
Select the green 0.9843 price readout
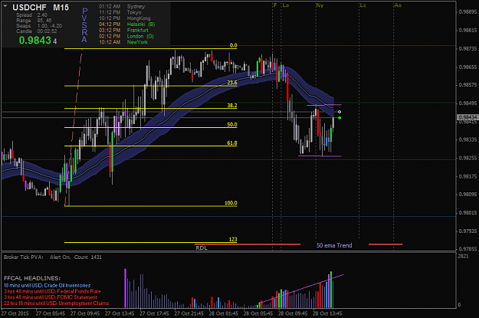(x=38, y=41)
